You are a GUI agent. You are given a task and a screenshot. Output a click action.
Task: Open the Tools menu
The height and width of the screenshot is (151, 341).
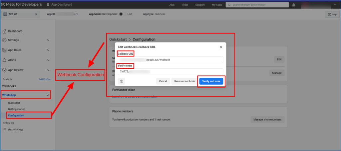[x=185, y=5]
